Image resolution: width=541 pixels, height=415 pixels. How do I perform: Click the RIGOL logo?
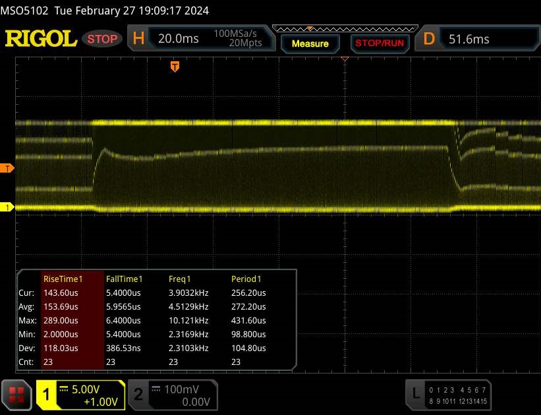tap(41, 39)
